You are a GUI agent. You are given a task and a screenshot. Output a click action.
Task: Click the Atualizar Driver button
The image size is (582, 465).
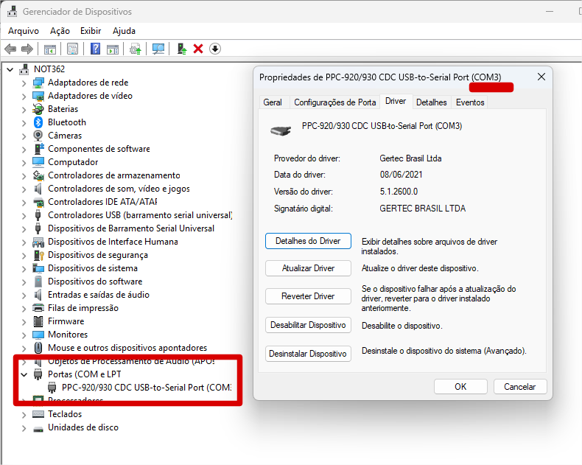pyautogui.click(x=308, y=268)
